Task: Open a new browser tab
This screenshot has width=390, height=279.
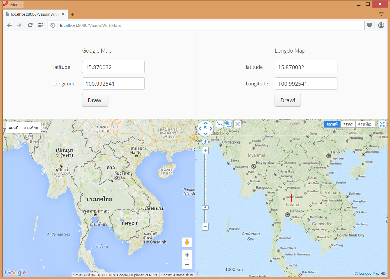Action: (x=73, y=14)
